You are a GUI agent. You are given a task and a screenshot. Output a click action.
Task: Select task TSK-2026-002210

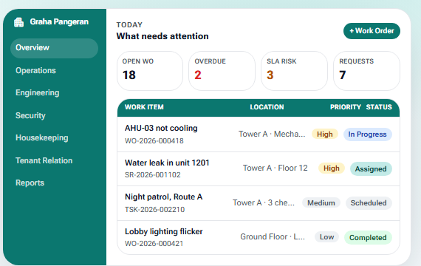pyautogui.click(x=154, y=210)
